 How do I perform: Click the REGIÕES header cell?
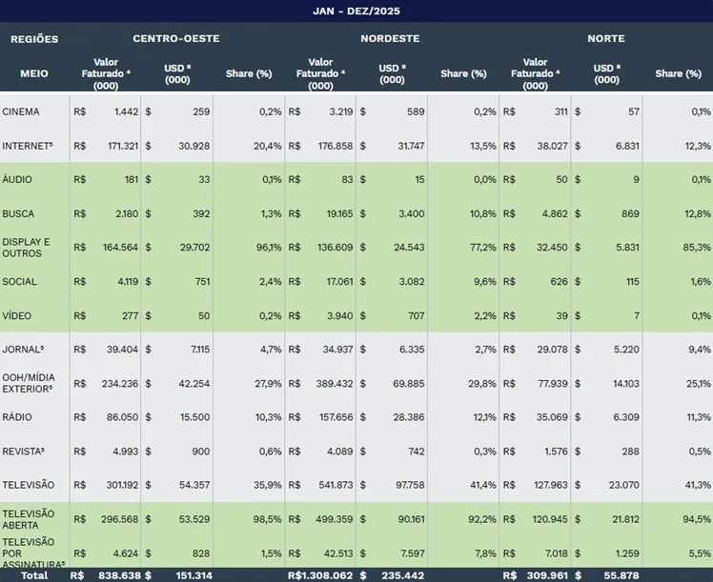pos(34,39)
